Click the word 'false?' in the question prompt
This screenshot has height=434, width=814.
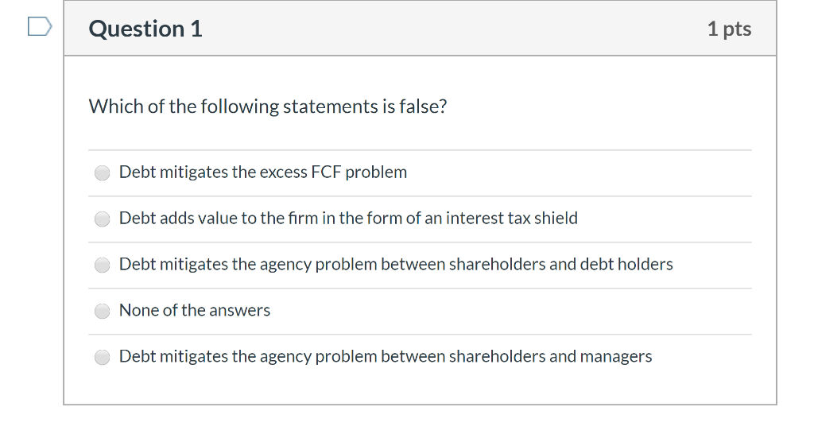click(x=423, y=107)
